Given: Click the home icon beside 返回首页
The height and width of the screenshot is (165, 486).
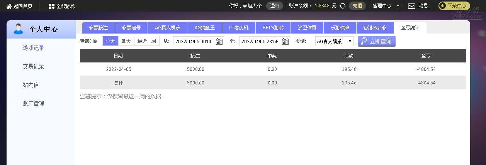Looking at the screenshot, I should pyautogui.click(x=9, y=6).
